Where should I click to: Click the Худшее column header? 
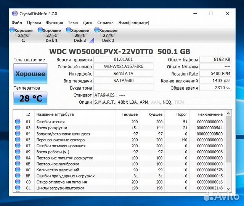[x=152, y=114]
